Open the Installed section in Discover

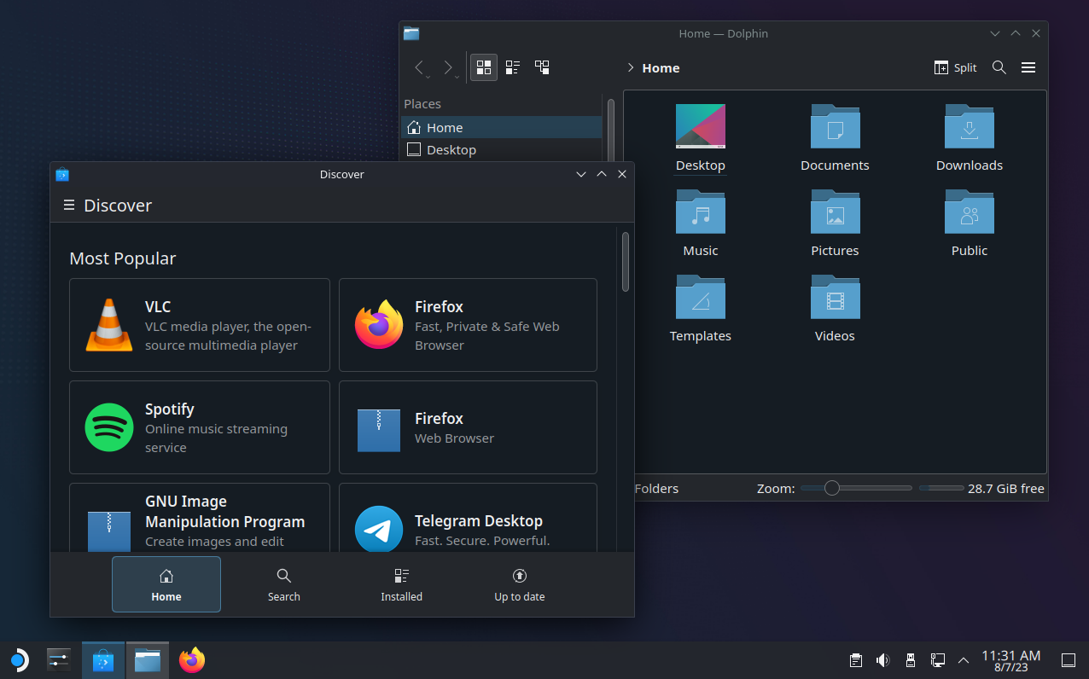pyautogui.click(x=401, y=584)
